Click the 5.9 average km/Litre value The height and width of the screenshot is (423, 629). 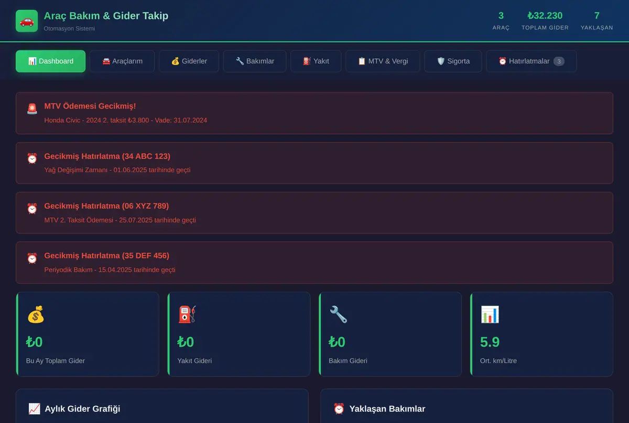pyautogui.click(x=490, y=342)
